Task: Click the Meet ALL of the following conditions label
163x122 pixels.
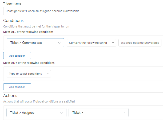Action: tap(28, 32)
